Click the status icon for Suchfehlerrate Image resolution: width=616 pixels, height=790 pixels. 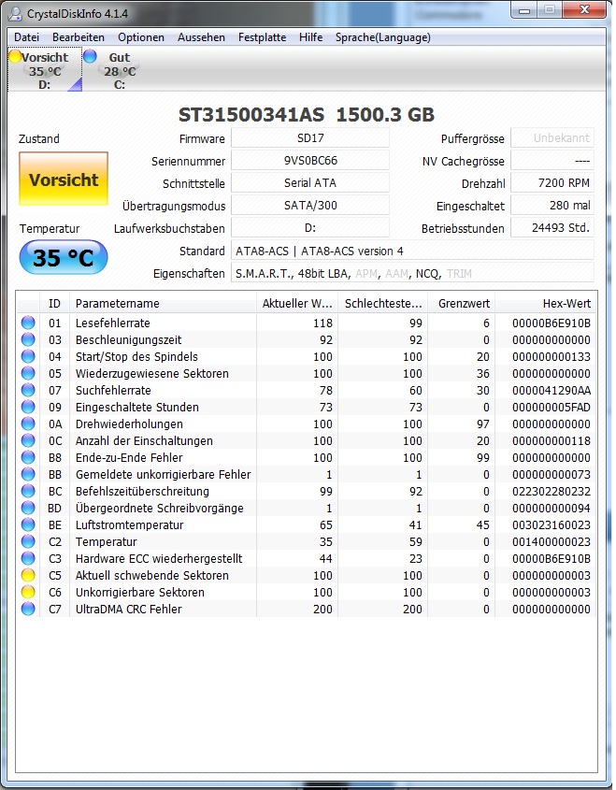(28, 390)
